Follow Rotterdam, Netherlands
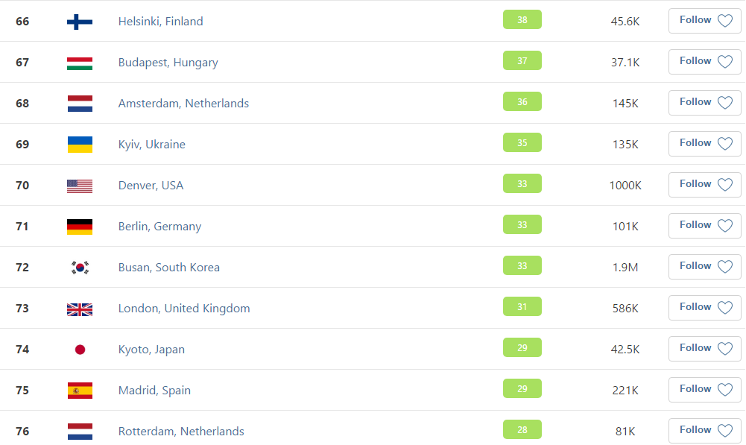The width and height of the screenshot is (746, 445). click(x=704, y=430)
